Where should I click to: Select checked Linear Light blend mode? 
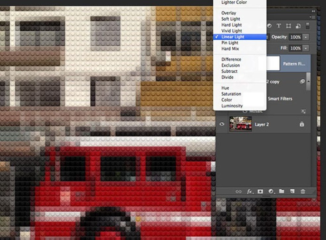pyautogui.click(x=240, y=37)
